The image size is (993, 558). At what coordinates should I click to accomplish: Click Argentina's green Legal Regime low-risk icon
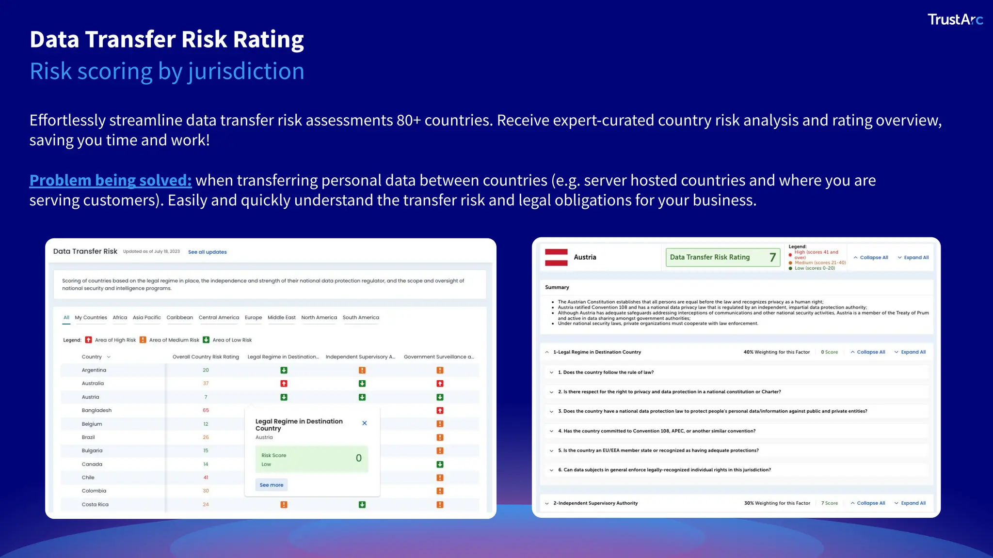tap(284, 370)
